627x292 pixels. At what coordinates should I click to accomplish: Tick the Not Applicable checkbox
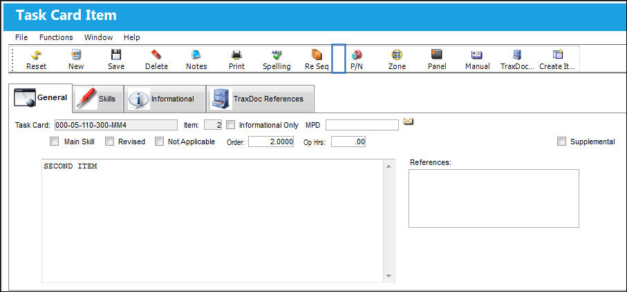[159, 142]
